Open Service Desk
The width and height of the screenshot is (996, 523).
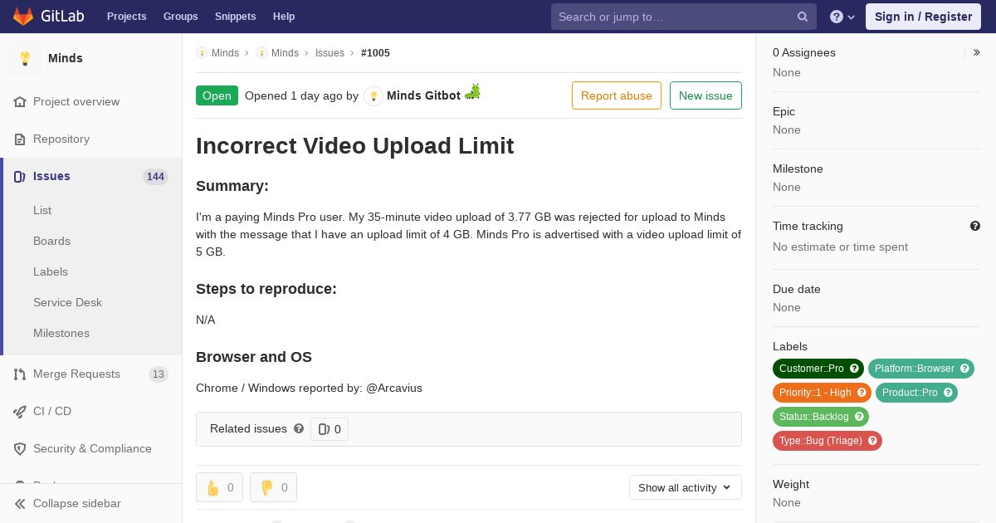[x=67, y=302]
